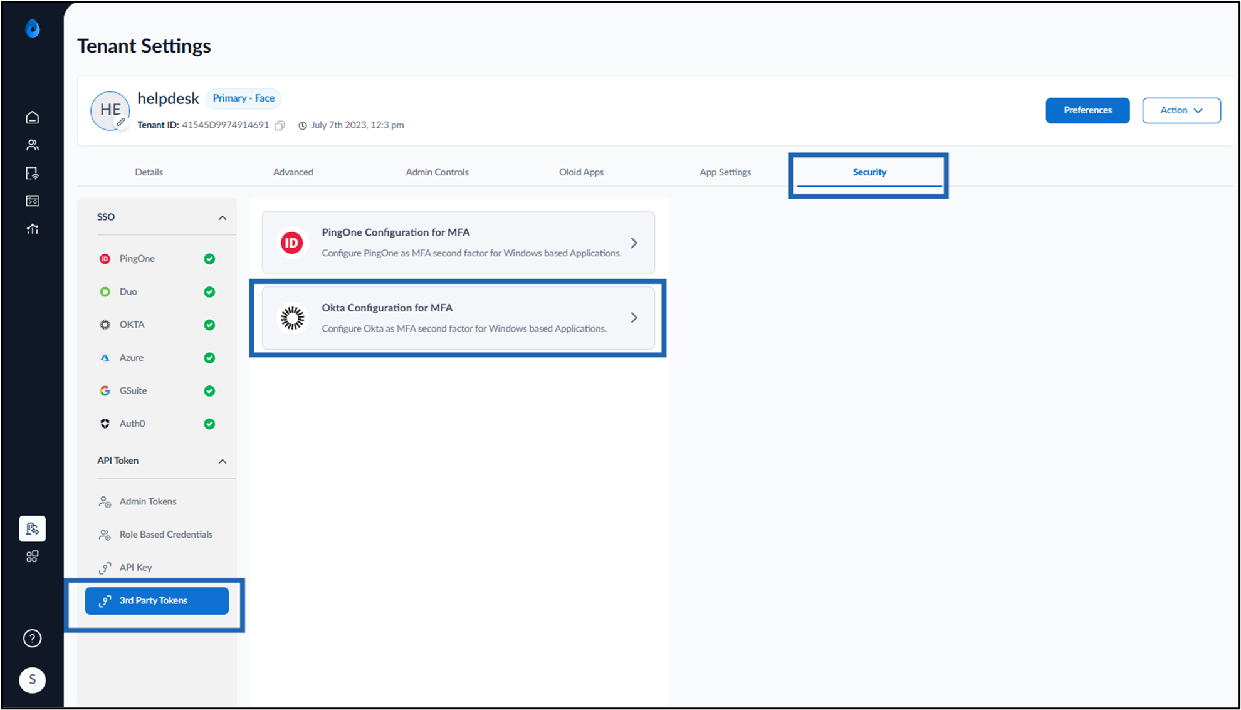Open PingOne under SSO
Viewport: 1241px width, 710px height.
pyautogui.click(x=157, y=259)
